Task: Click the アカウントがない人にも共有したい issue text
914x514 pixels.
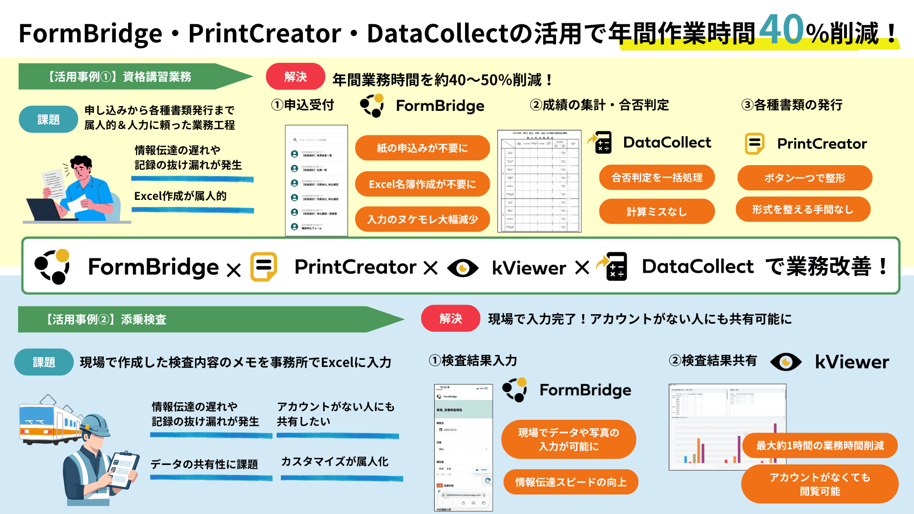Action: [336, 414]
